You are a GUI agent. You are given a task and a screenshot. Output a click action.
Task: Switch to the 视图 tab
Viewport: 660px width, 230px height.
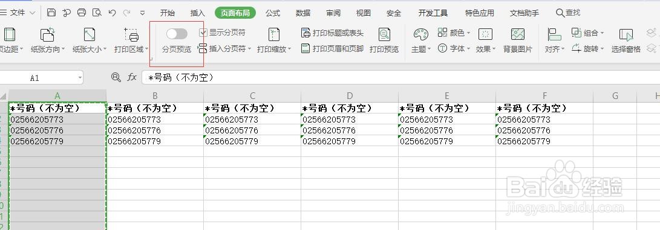(x=363, y=13)
